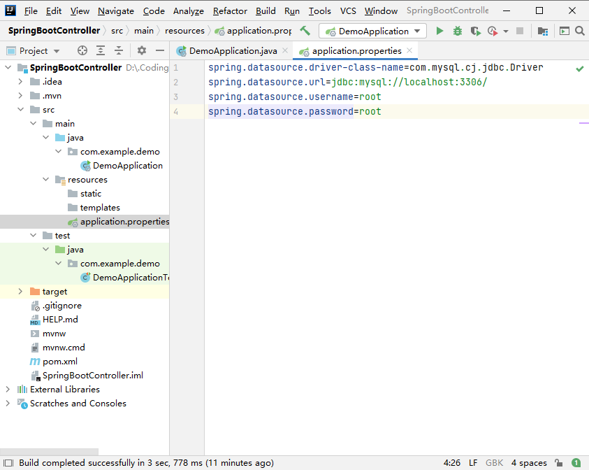Click cursor position 4:26 in status bar
The image size is (589, 470).
coord(452,462)
